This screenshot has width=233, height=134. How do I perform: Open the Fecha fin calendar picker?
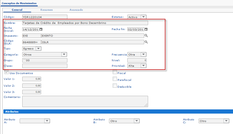(146, 29)
